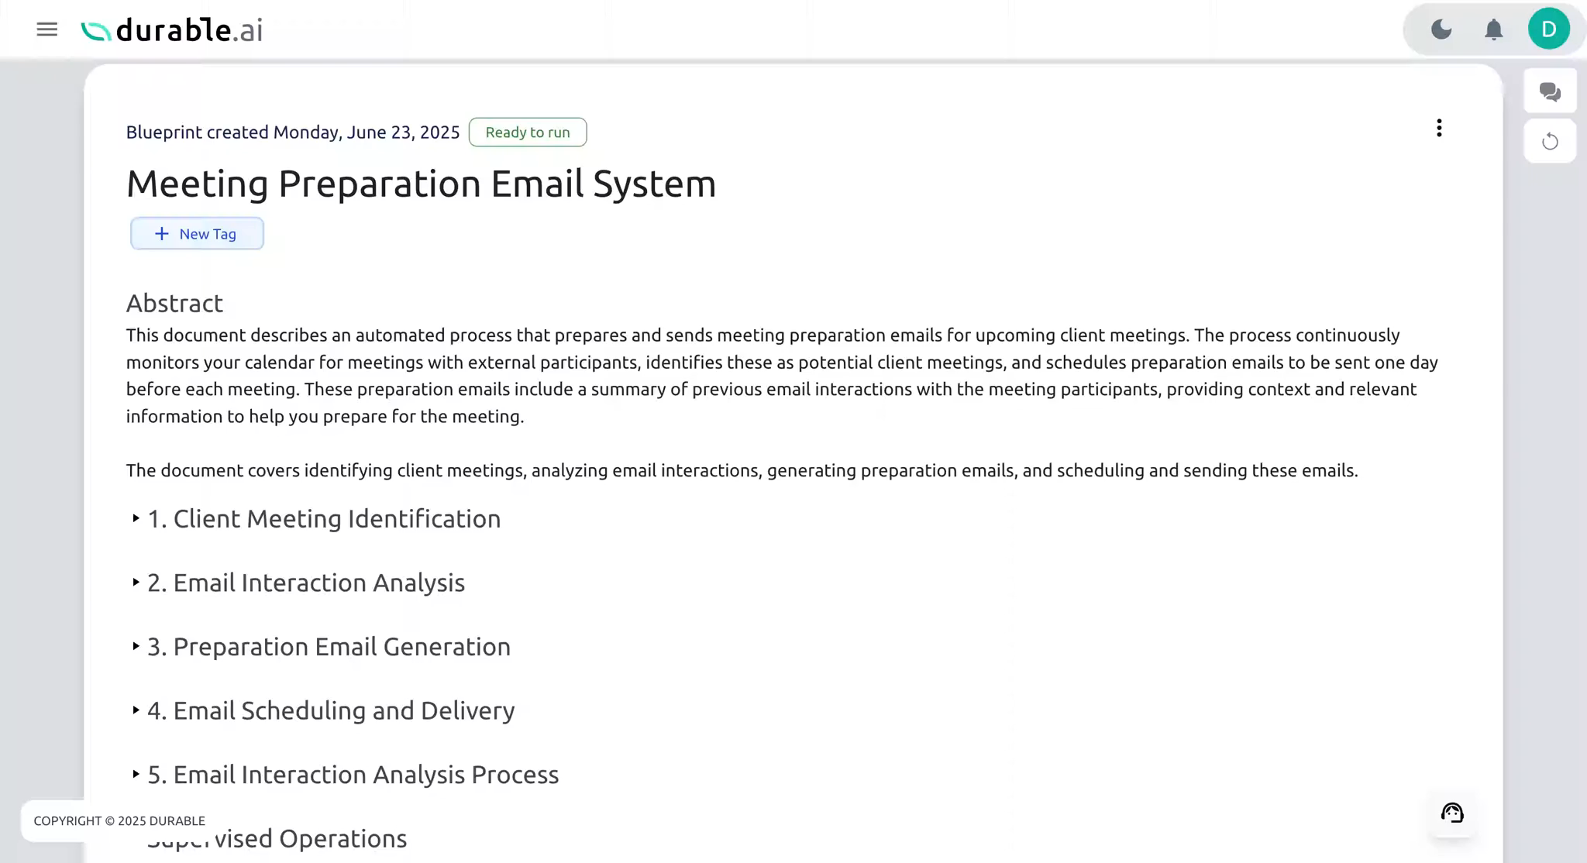Click the Ready to run status badge
The height and width of the screenshot is (863, 1587).
tap(527, 132)
